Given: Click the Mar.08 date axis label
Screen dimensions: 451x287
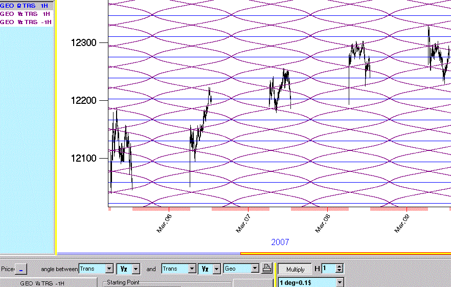Looking at the screenshot, I should pos(323,224).
